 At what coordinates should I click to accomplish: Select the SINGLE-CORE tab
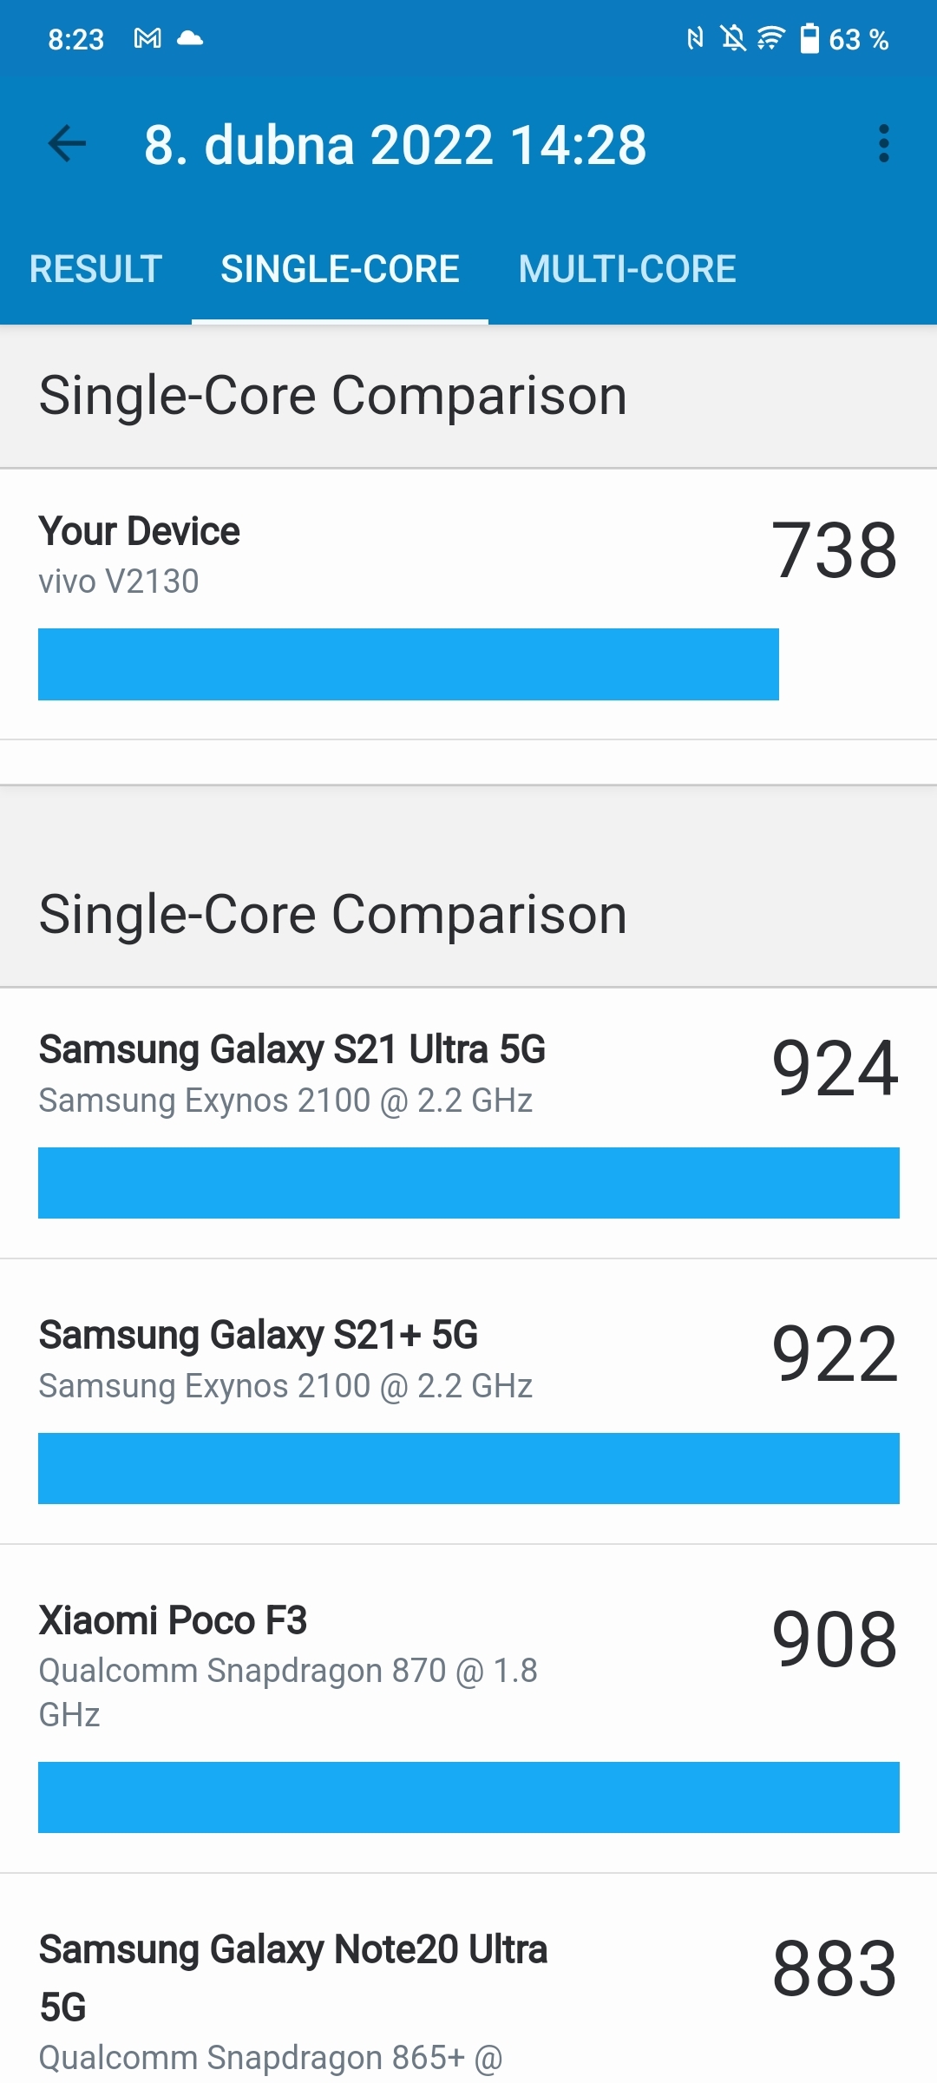(340, 269)
